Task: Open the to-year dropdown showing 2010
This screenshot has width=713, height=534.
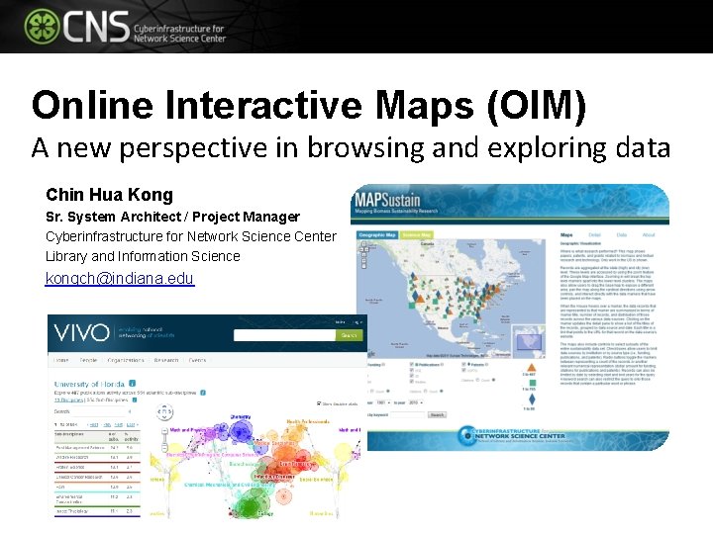Action: (x=416, y=402)
